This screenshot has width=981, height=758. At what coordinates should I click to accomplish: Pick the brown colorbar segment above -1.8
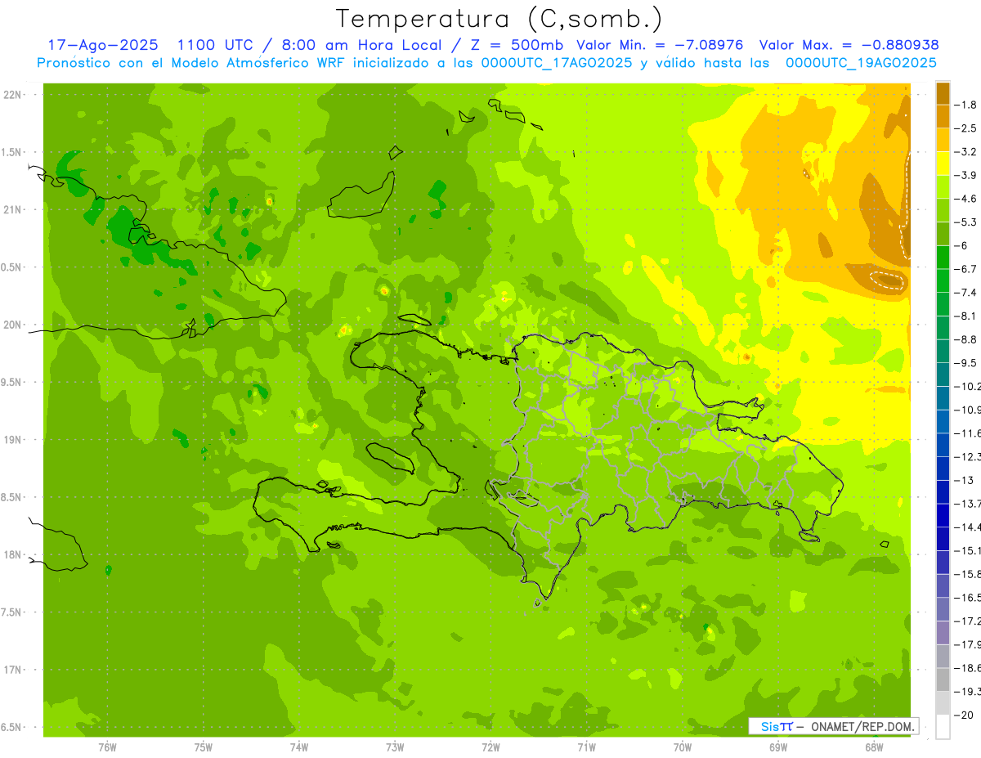pyautogui.click(x=943, y=92)
